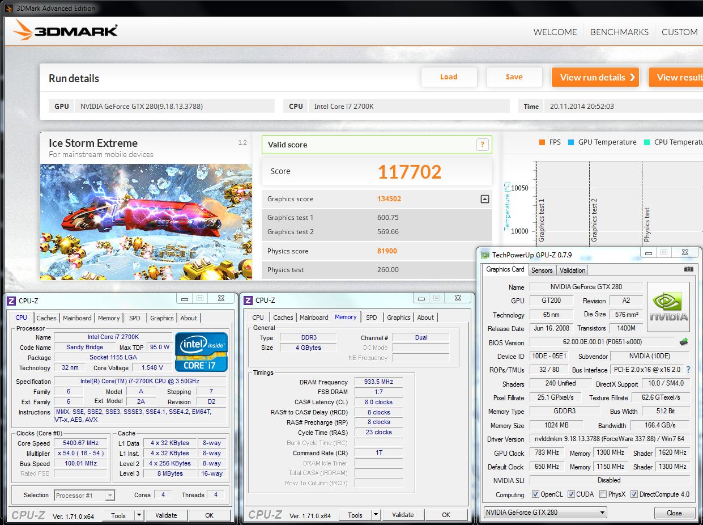Screen dimensions: 703x525
Task: Open the CUSTOM section in 3DMark
Action: click(x=679, y=32)
